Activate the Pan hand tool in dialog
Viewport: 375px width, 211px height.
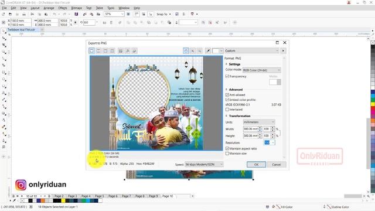(186, 51)
